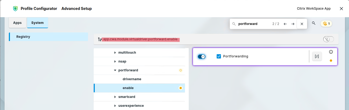The height and width of the screenshot is (110, 349).
Task: Click into the portforward search field
Action: pos(254,24)
